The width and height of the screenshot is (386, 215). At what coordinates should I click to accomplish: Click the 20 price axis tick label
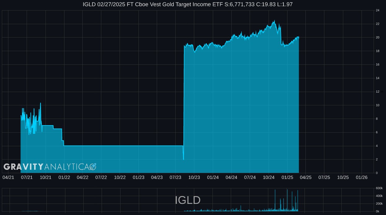378,37
